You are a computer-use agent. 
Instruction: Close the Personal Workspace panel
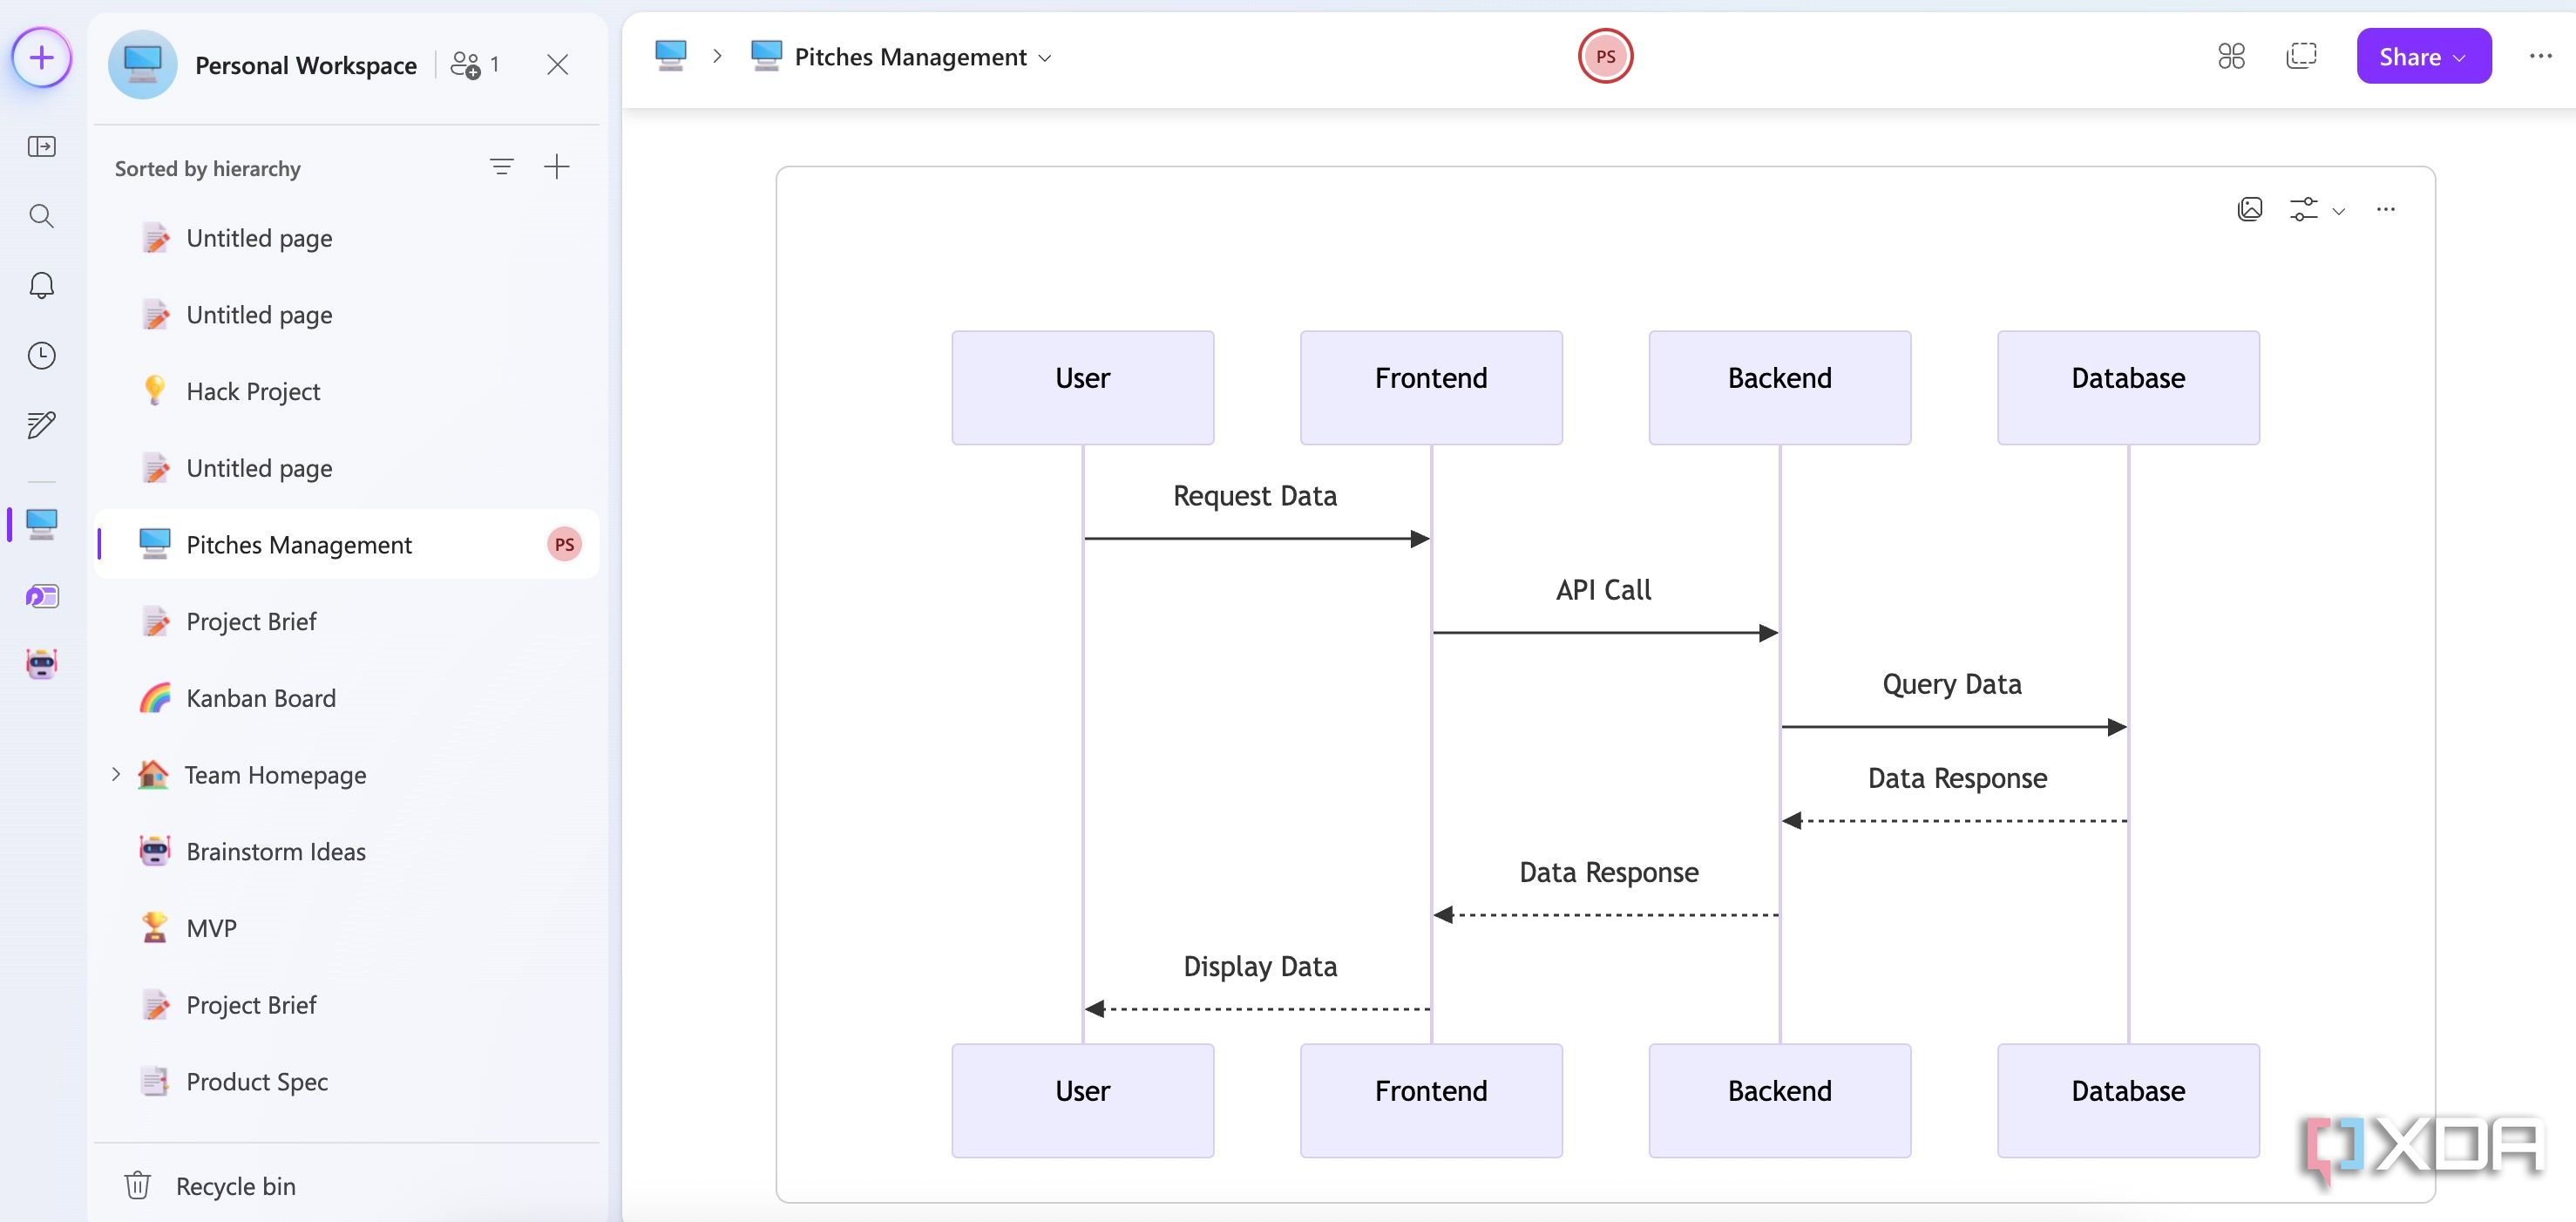click(x=558, y=64)
